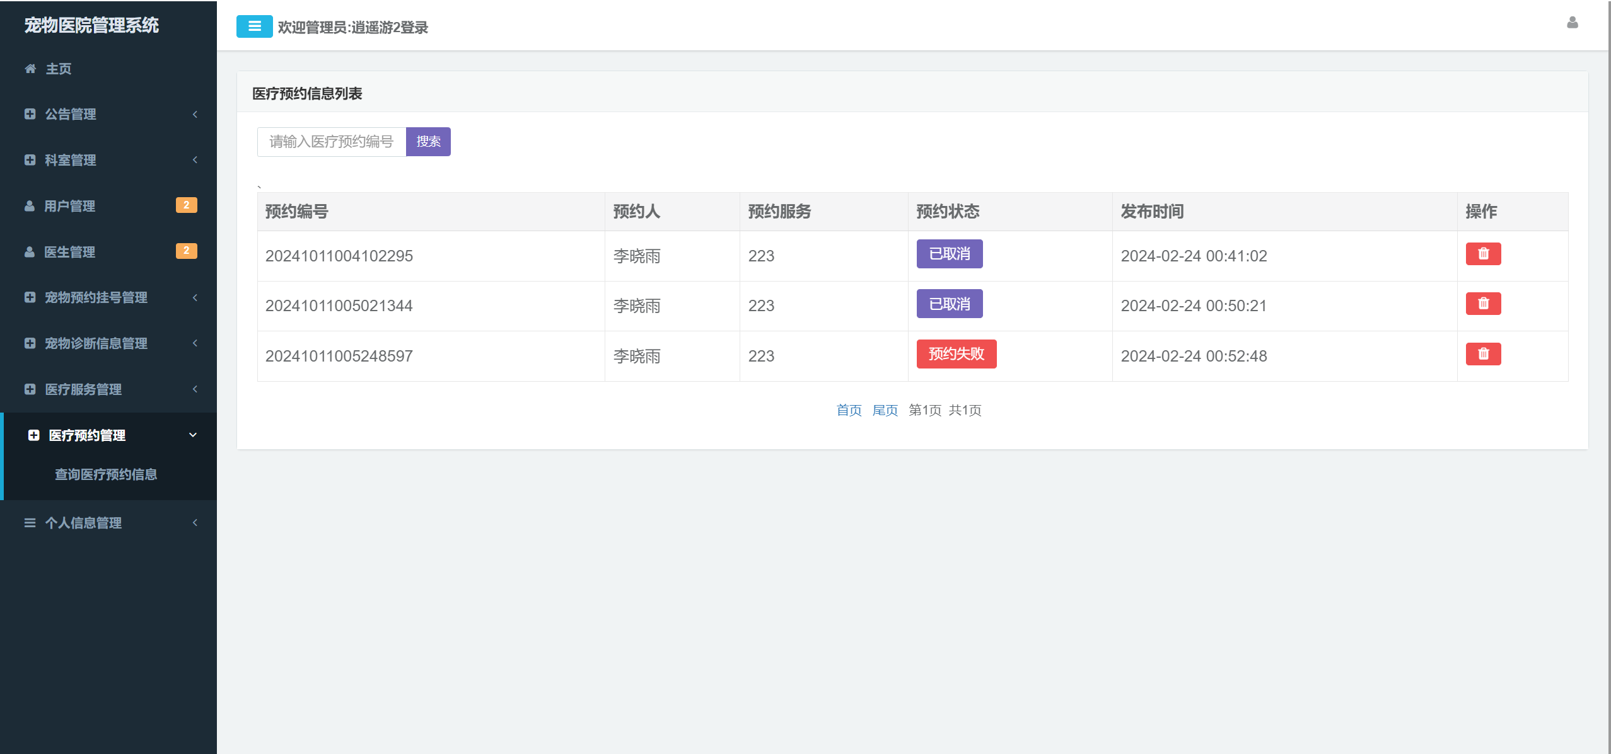The height and width of the screenshot is (754, 1611).
Task: Click the user icon beside 医生管理
Action: [30, 252]
